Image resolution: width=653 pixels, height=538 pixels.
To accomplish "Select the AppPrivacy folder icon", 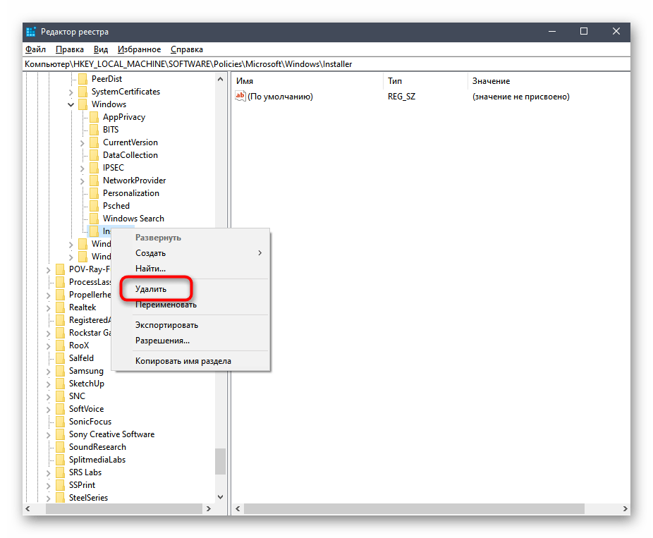I will (94, 117).
